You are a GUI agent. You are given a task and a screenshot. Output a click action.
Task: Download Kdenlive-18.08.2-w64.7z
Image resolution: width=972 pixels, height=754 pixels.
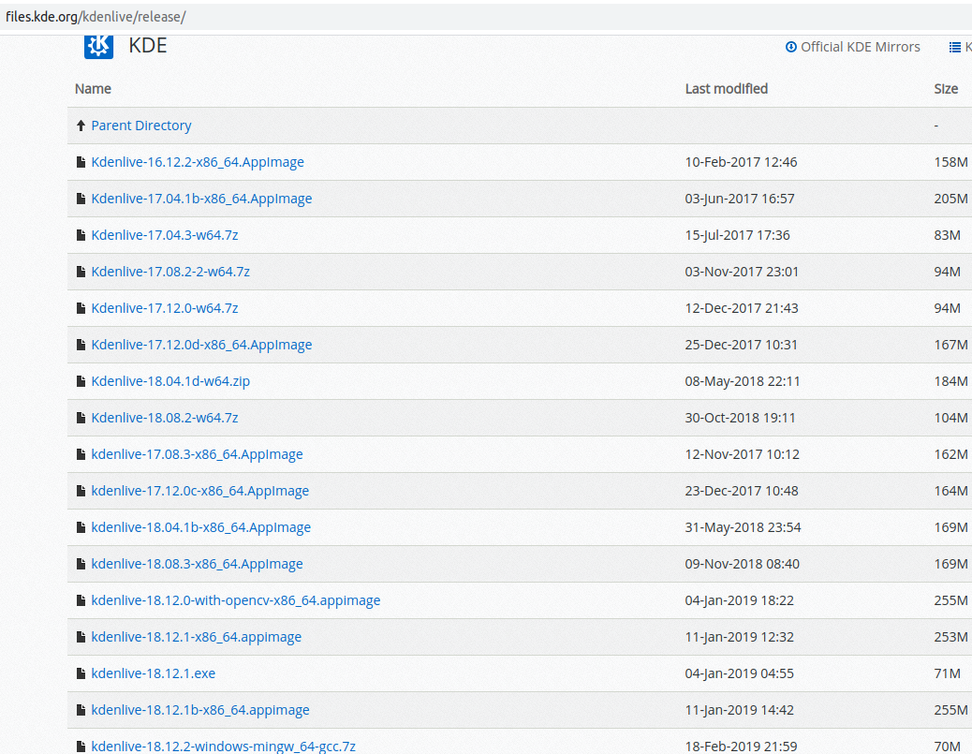165,419
